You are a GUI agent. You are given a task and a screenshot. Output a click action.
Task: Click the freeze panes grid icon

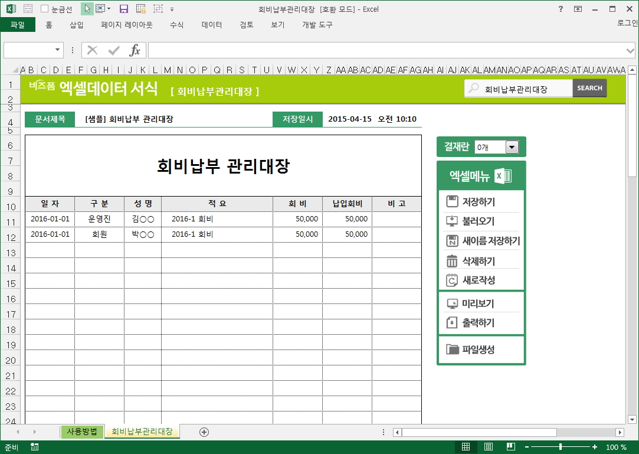tap(100, 9)
